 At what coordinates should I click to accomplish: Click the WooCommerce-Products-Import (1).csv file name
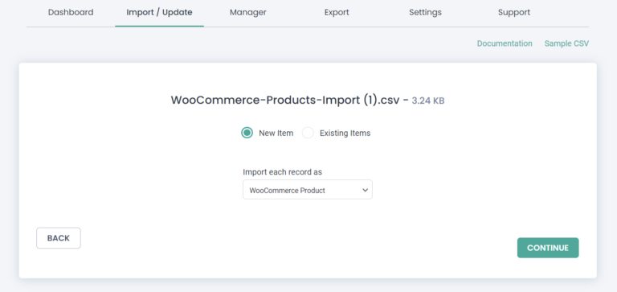coord(285,100)
